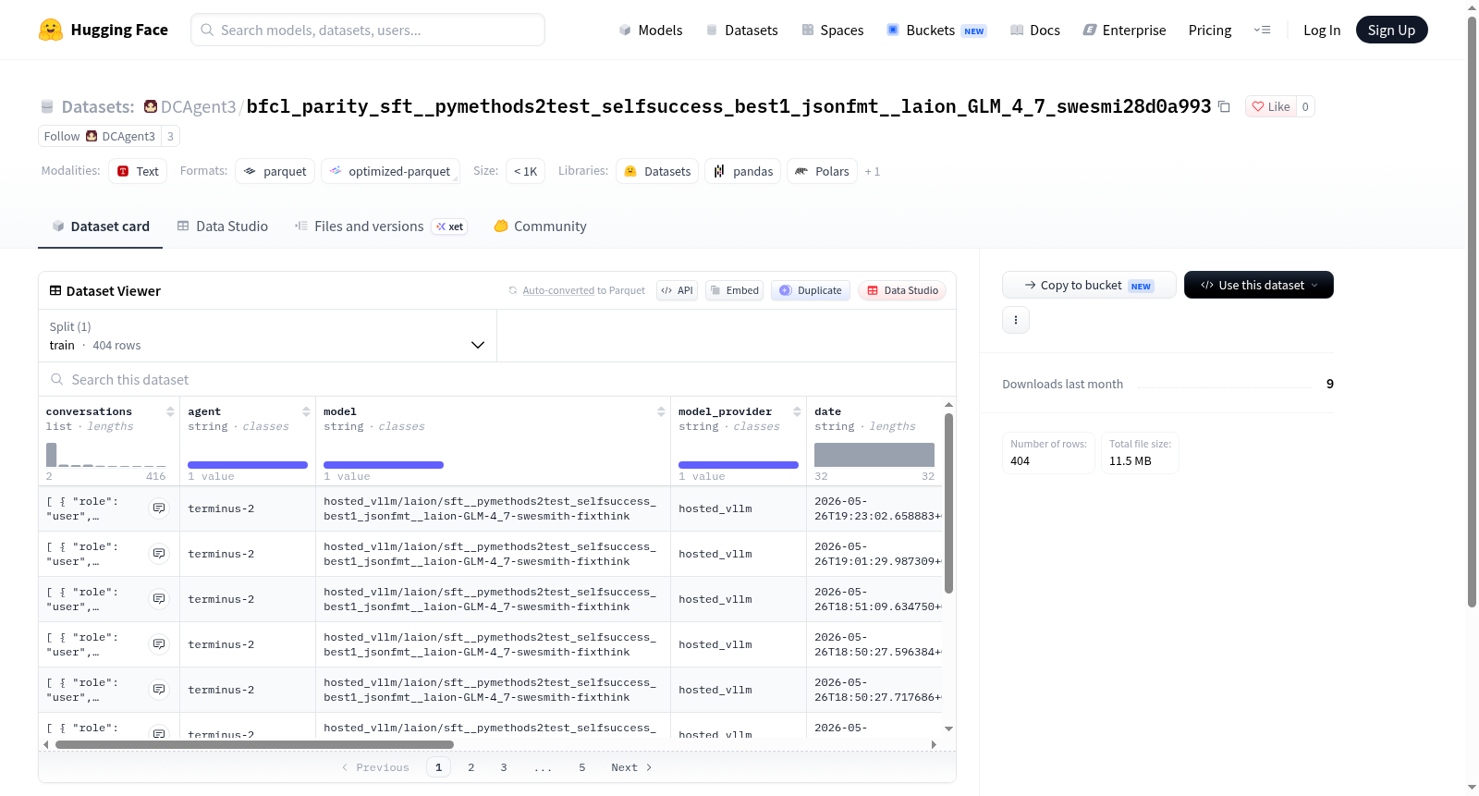The width and height of the screenshot is (1479, 796).
Task: Go to page 5 of results
Action: pyautogui.click(x=582, y=767)
